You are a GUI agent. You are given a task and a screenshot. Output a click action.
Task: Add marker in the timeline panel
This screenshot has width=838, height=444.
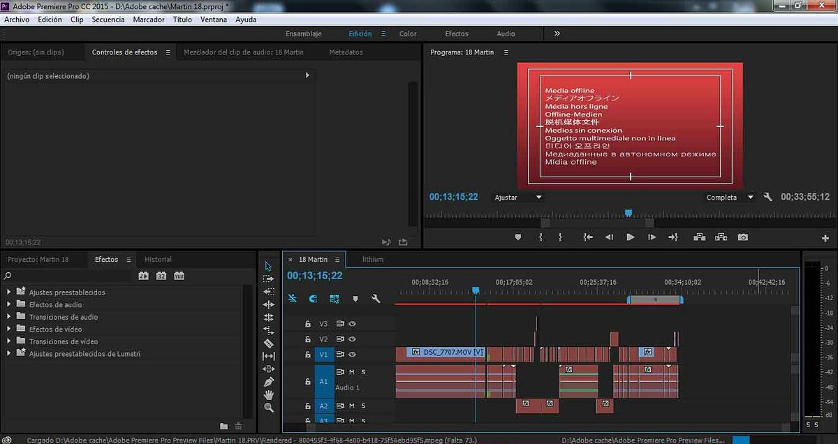(355, 299)
